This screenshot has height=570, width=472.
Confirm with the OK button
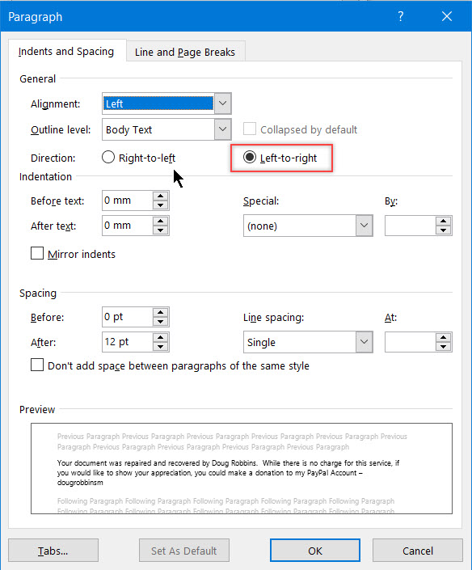pyautogui.click(x=315, y=551)
